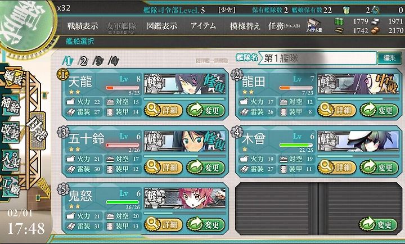Click 変更 button in the empty slot

click(x=378, y=224)
